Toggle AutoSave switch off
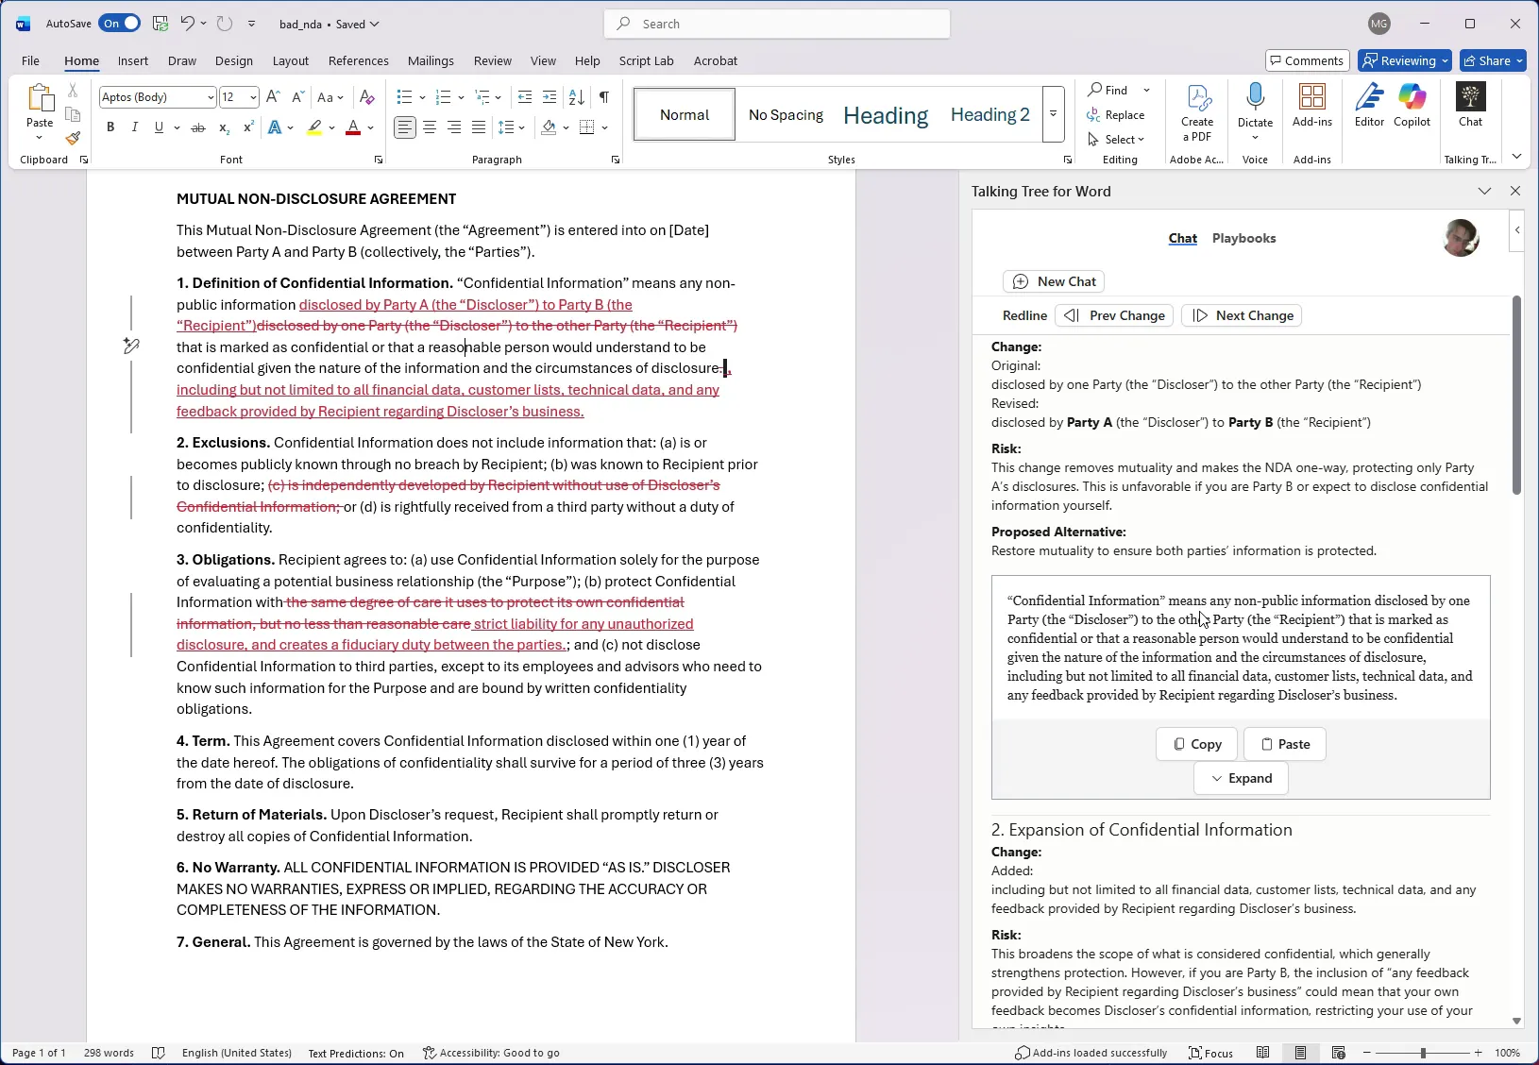The image size is (1539, 1065). (x=119, y=24)
